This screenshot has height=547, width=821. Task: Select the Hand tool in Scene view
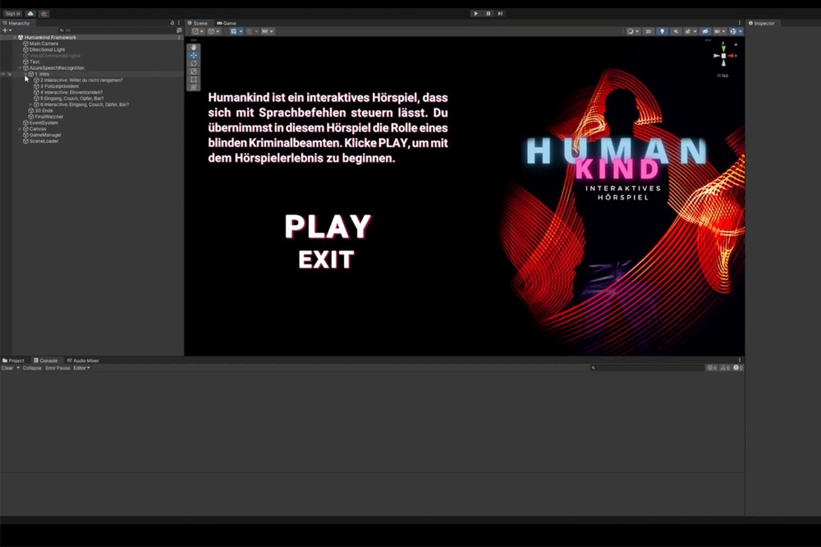coord(194,48)
